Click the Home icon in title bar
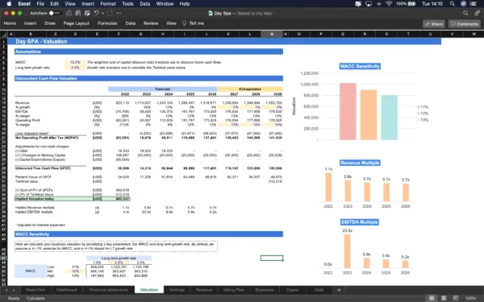Viewport: 484px width, 302px height. coord(69,13)
